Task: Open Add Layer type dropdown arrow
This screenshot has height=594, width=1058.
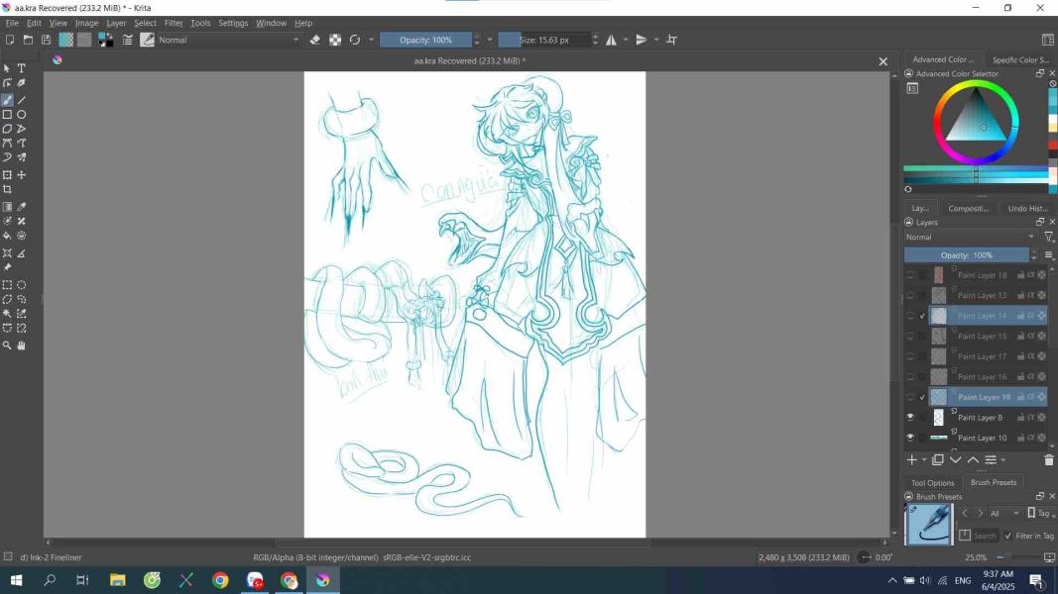Action: coord(924,460)
